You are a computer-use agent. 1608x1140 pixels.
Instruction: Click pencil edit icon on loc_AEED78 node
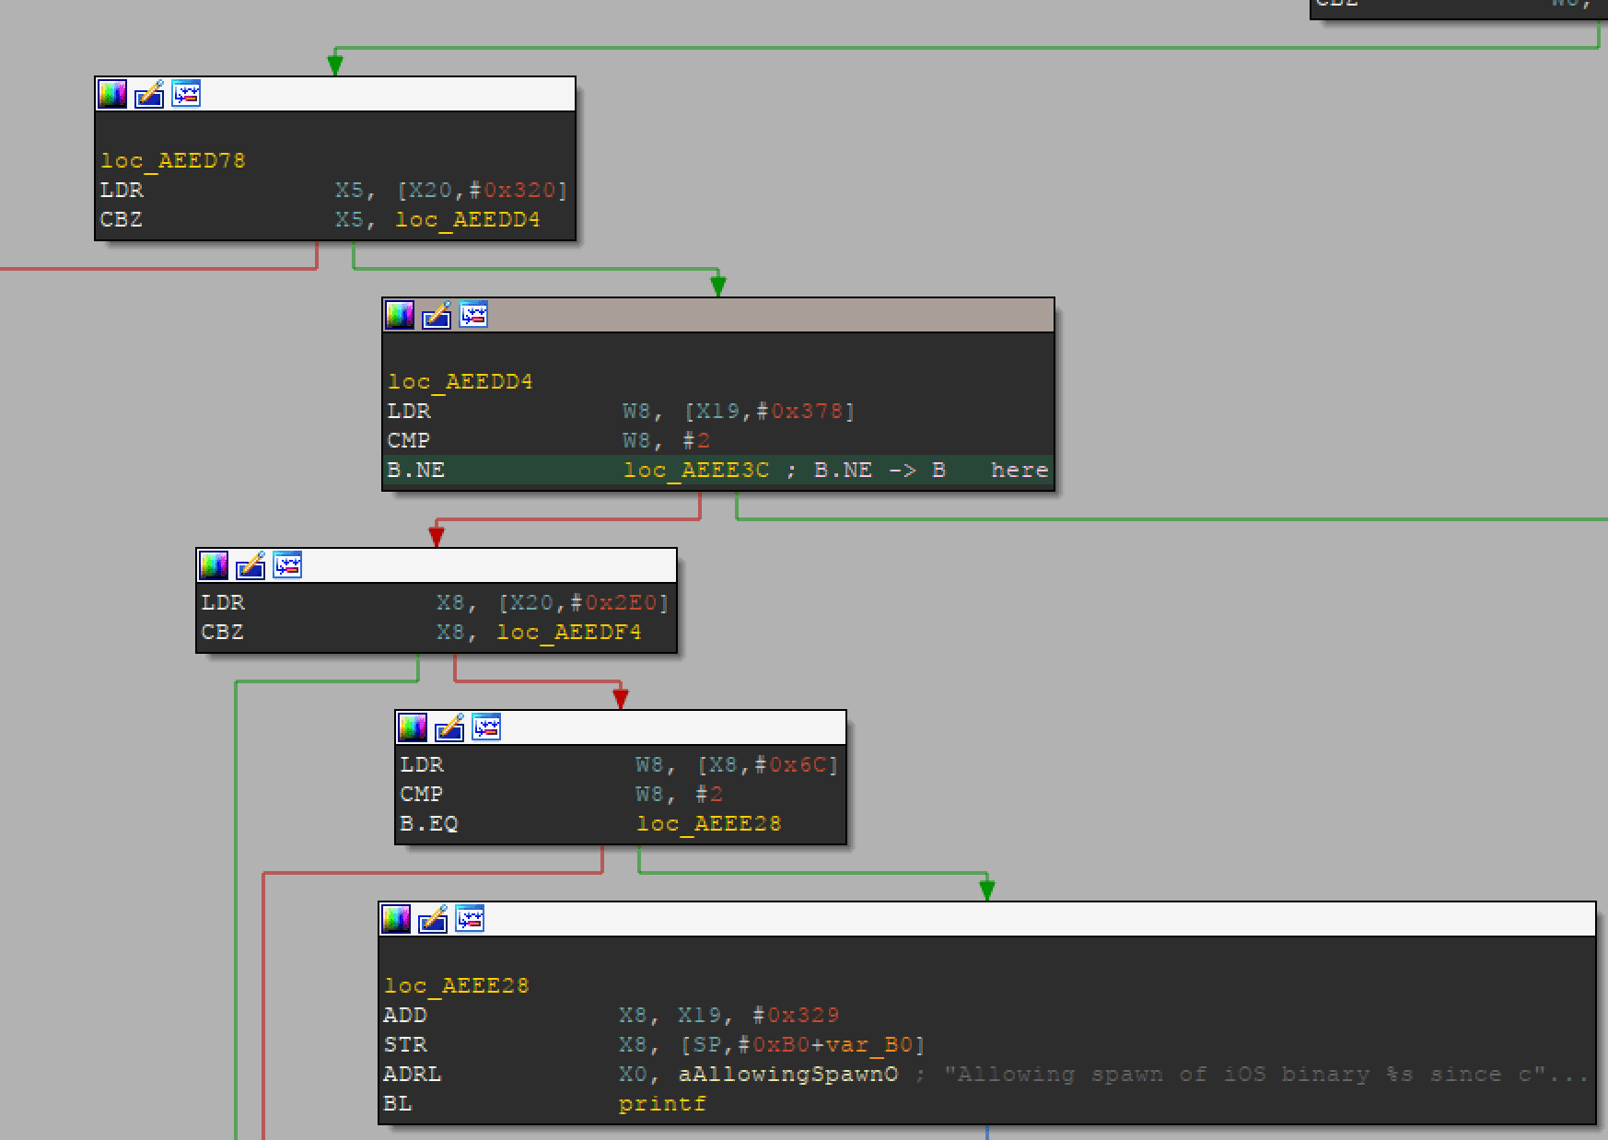pyautogui.click(x=149, y=94)
